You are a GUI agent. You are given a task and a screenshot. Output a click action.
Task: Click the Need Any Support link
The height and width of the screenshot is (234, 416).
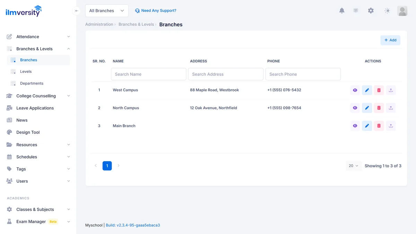point(156,11)
